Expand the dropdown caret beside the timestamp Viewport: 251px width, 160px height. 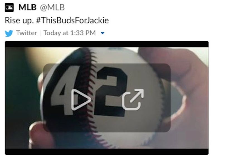click(x=102, y=33)
